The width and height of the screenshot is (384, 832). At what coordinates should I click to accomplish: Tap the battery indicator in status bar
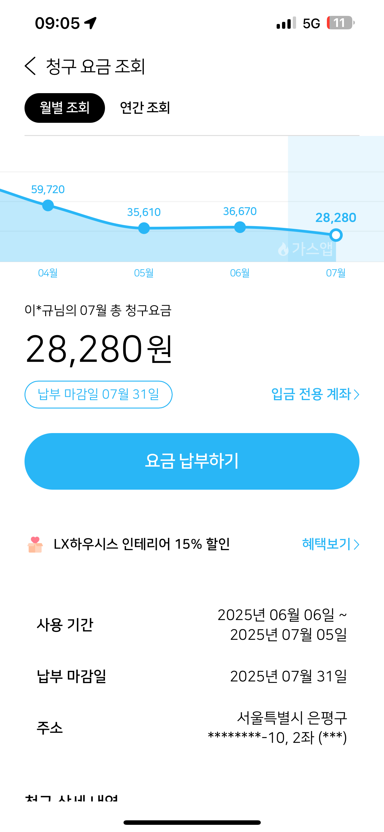340,23
